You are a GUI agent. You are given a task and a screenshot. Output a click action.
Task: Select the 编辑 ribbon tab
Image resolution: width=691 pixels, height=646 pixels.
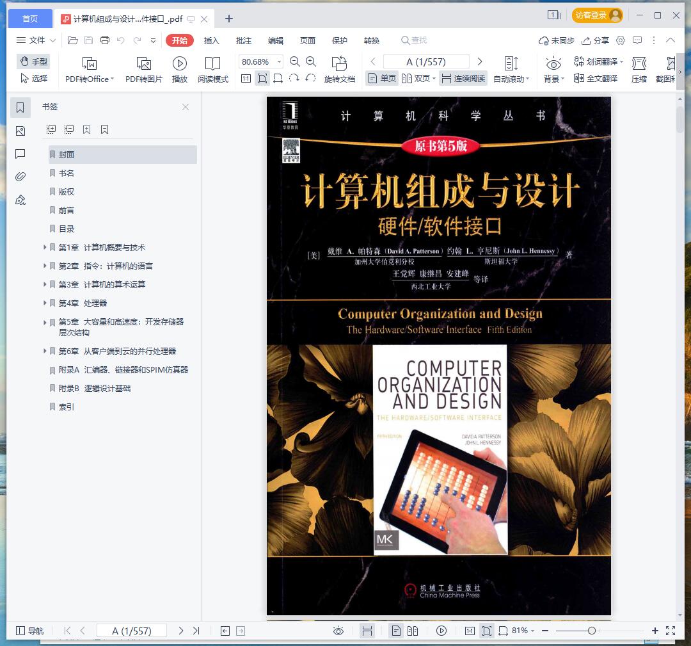[276, 40]
